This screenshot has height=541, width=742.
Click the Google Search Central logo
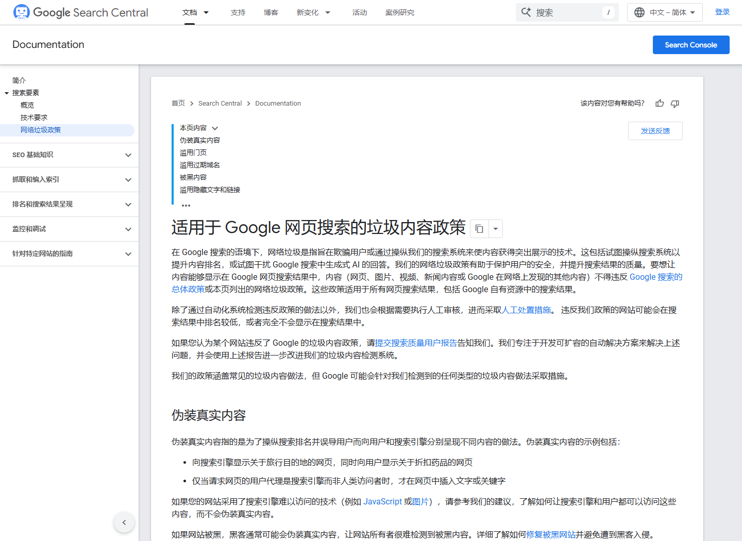click(80, 12)
